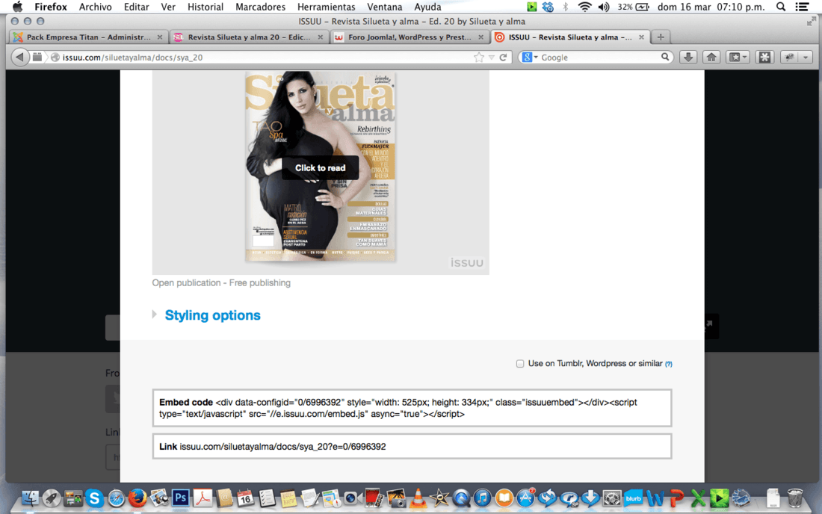Click the search magnifier in Google box
This screenshot has height=514, width=822.
coord(665,57)
